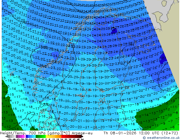Click the '-54' value on the legend scale
181x140 pixels.
tap(9, 139)
